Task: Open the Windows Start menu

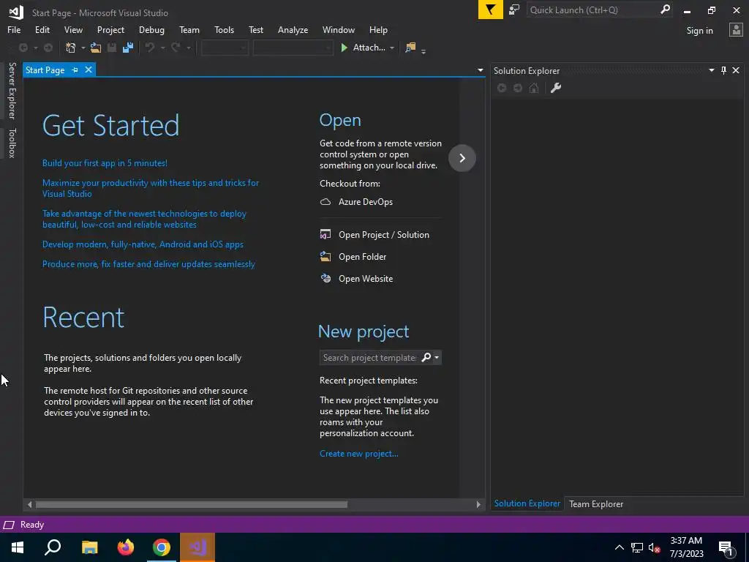Action: (18, 547)
